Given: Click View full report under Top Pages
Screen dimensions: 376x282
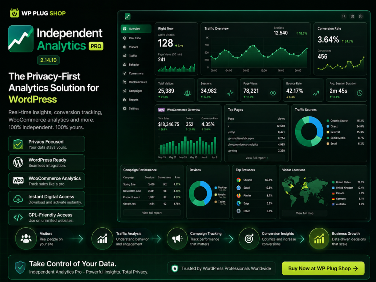Looking at the screenshot, I should 256,158.
